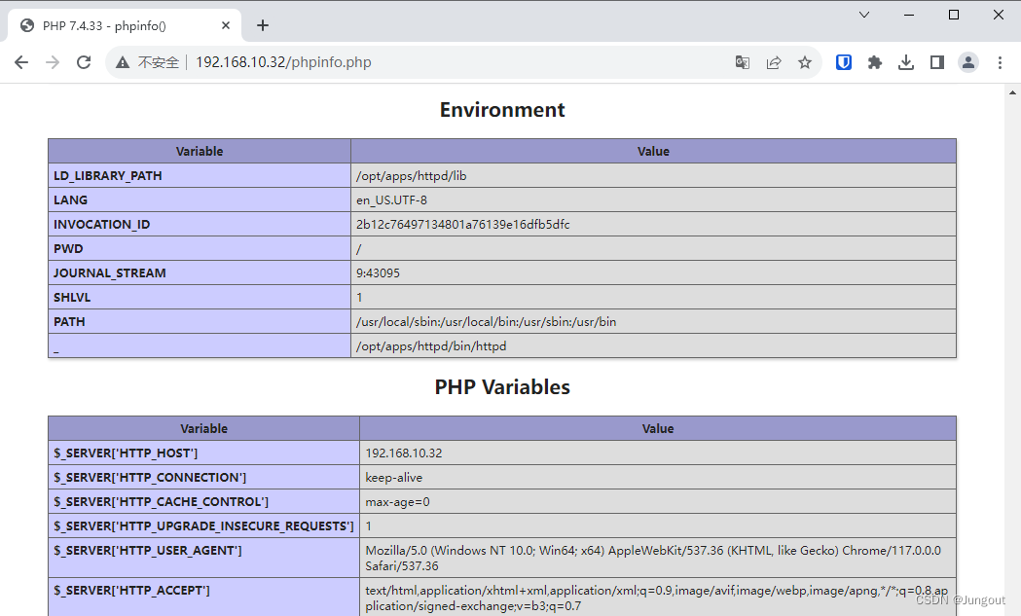
Task: Click the LD_LIBRARY_PATH variable cell
Action: pos(200,176)
